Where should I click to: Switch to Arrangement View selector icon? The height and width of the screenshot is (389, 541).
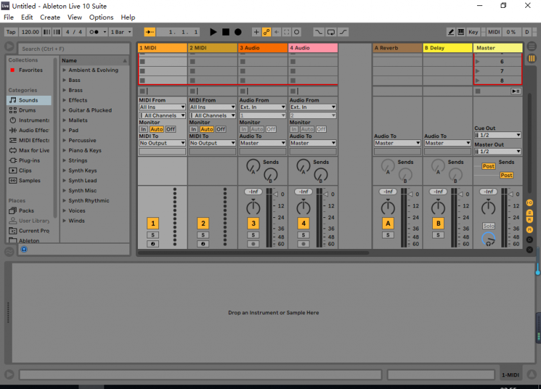click(x=532, y=46)
